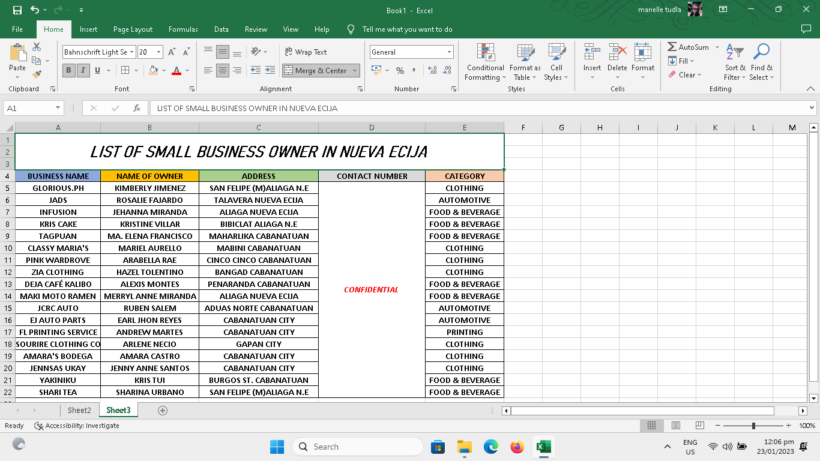This screenshot has height=461, width=820.
Task: Decrease the indent level
Action: (x=256, y=70)
